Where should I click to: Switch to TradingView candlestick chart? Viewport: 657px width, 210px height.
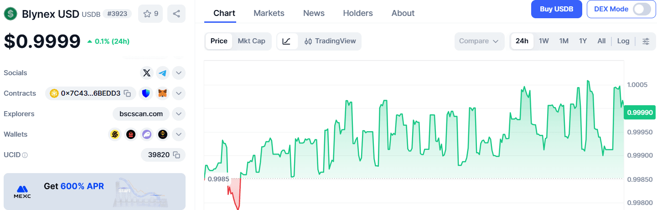point(330,41)
